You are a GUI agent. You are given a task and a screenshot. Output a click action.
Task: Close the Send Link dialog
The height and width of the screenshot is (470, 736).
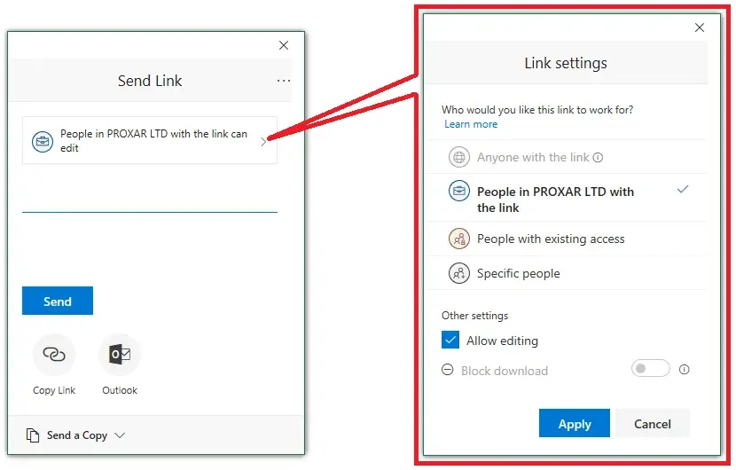pyautogui.click(x=284, y=45)
